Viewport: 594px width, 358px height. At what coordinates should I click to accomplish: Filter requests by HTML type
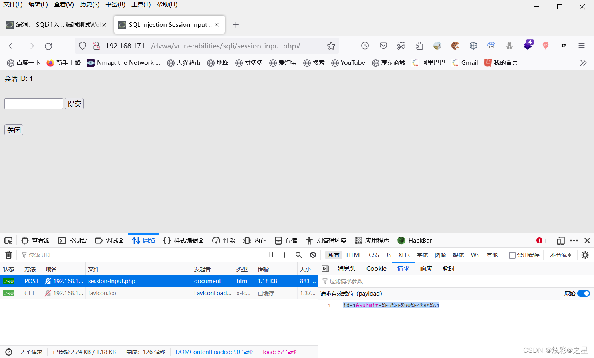[x=354, y=255]
